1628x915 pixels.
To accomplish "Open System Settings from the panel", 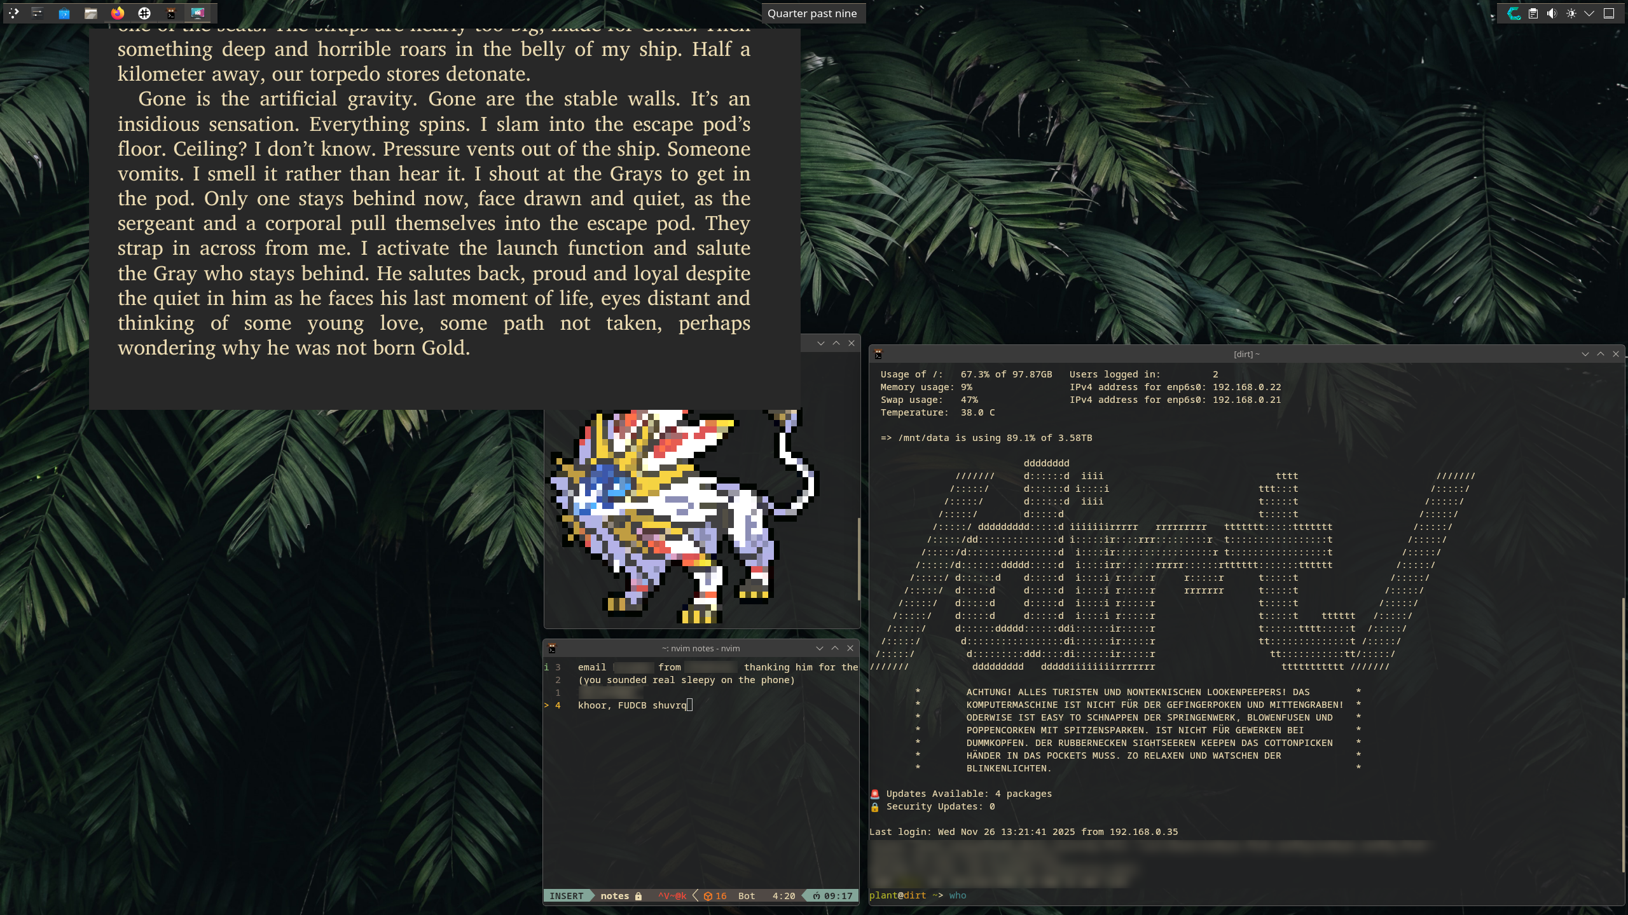I will coord(38,13).
